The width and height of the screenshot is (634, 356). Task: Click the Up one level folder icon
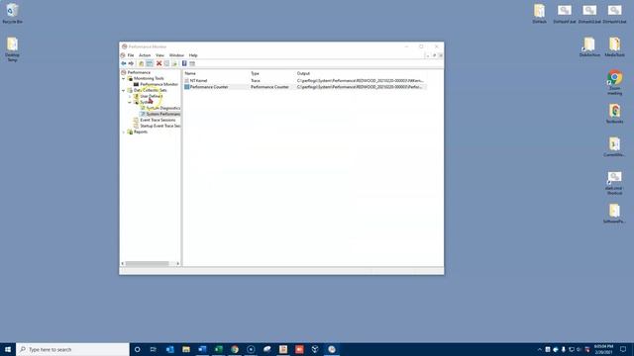click(141, 63)
